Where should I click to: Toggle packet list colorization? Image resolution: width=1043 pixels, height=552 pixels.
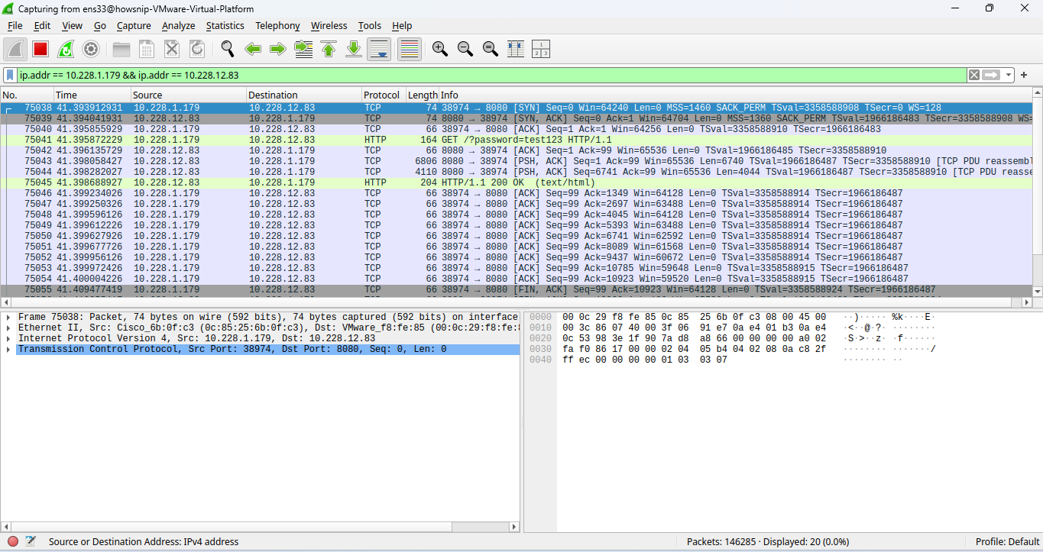coord(410,49)
